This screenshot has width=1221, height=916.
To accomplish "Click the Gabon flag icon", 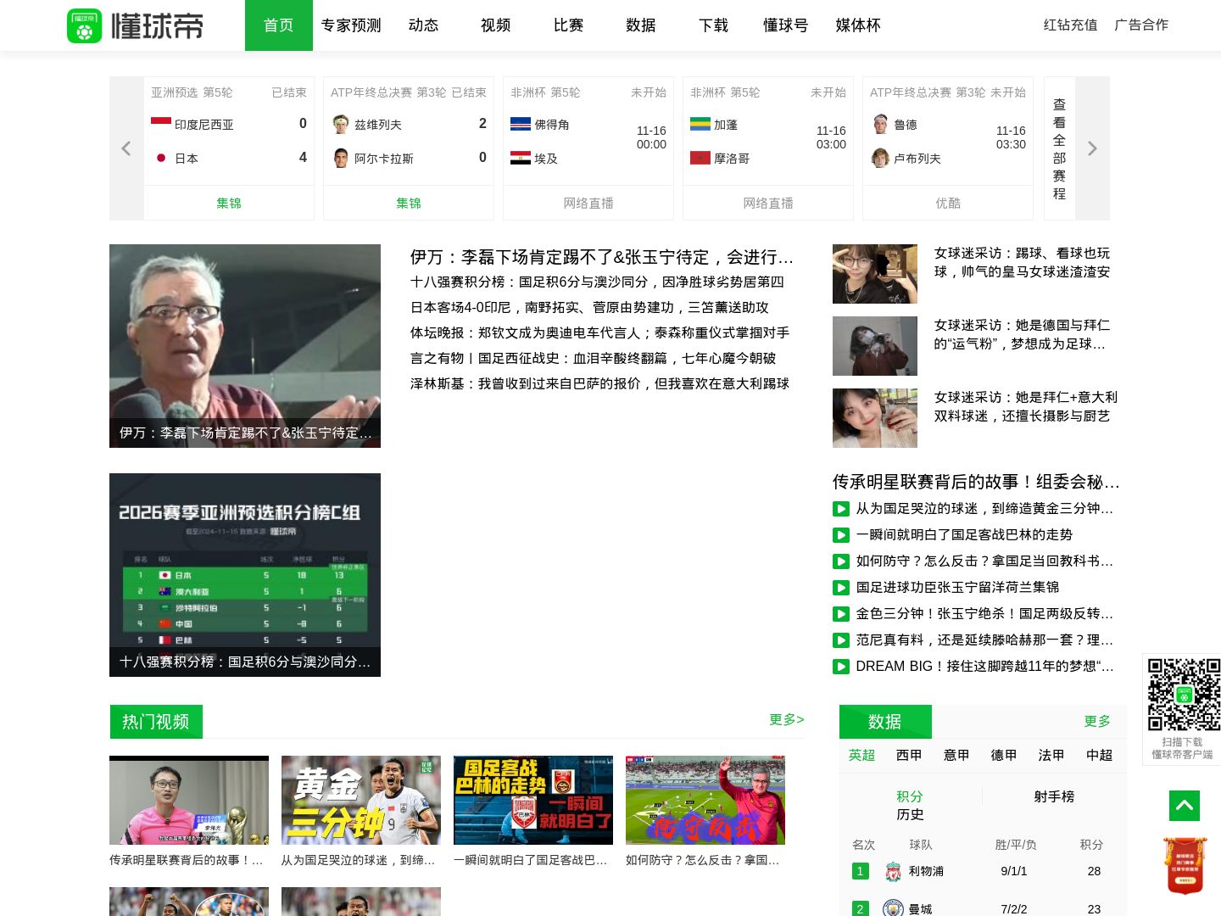I will click(x=700, y=124).
